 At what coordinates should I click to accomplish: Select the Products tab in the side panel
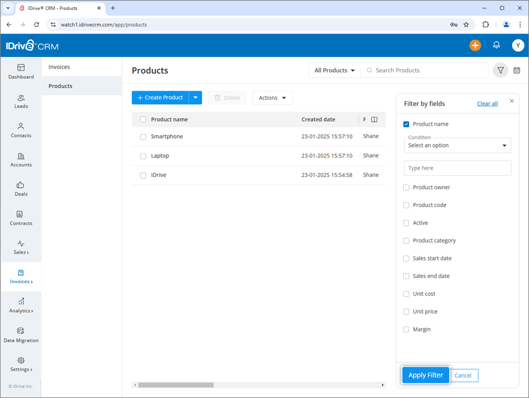(x=61, y=86)
